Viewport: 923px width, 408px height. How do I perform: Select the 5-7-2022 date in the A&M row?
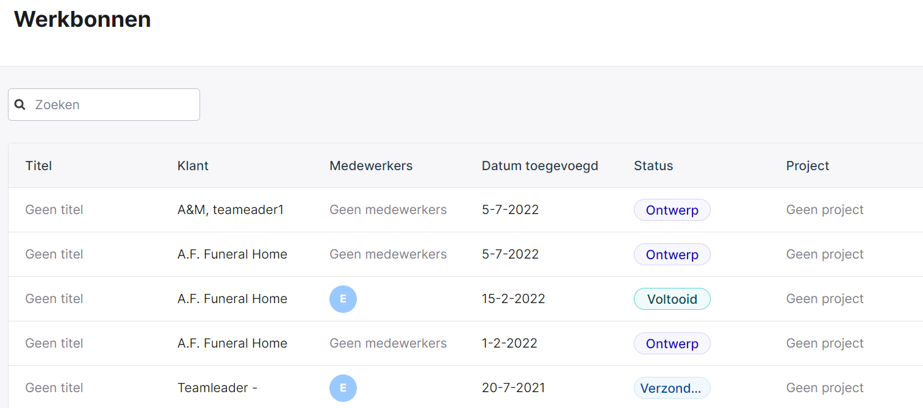pyautogui.click(x=511, y=210)
